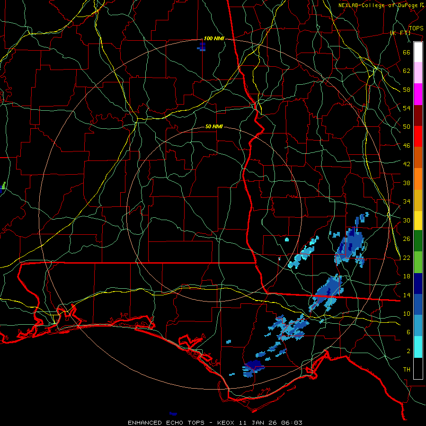Image resolution: width=426 pixels, height=426 pixels.
Task: Click the legend value 26
Action: 407,239
